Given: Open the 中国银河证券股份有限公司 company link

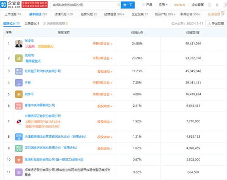Looking at the screenshot, I should point(43,116).
